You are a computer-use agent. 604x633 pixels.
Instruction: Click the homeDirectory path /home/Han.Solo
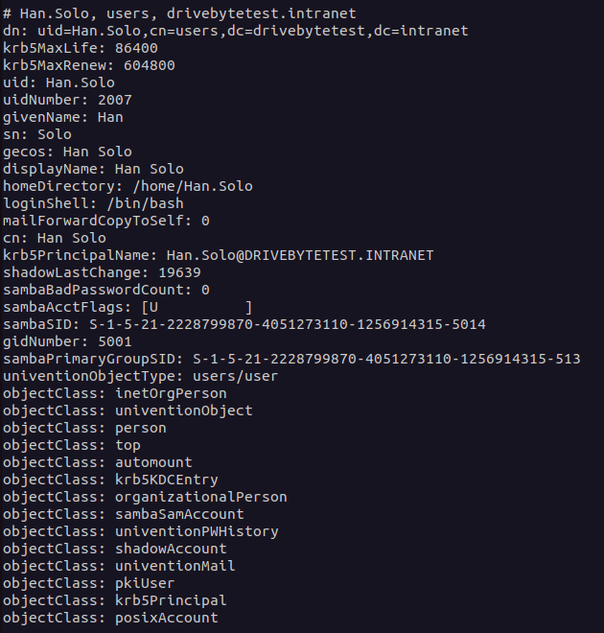click(193, 186)
